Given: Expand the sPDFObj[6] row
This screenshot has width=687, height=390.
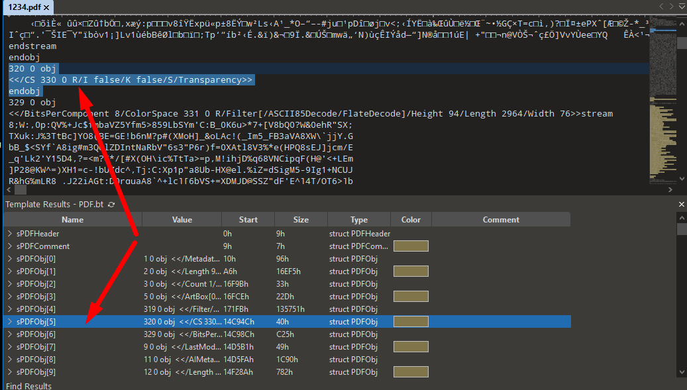Looking at the screenshot, I should 10,334.
